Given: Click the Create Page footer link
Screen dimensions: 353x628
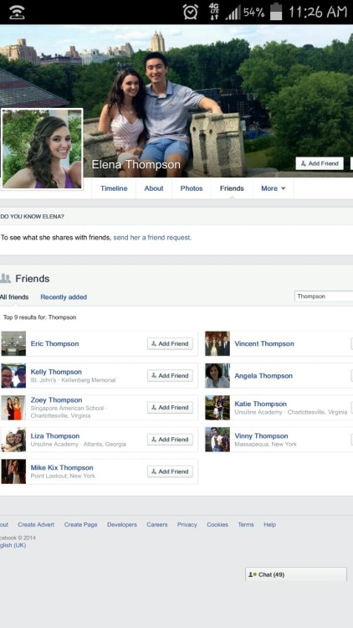Looking at the screenshot, I should [x=80, y=525].
